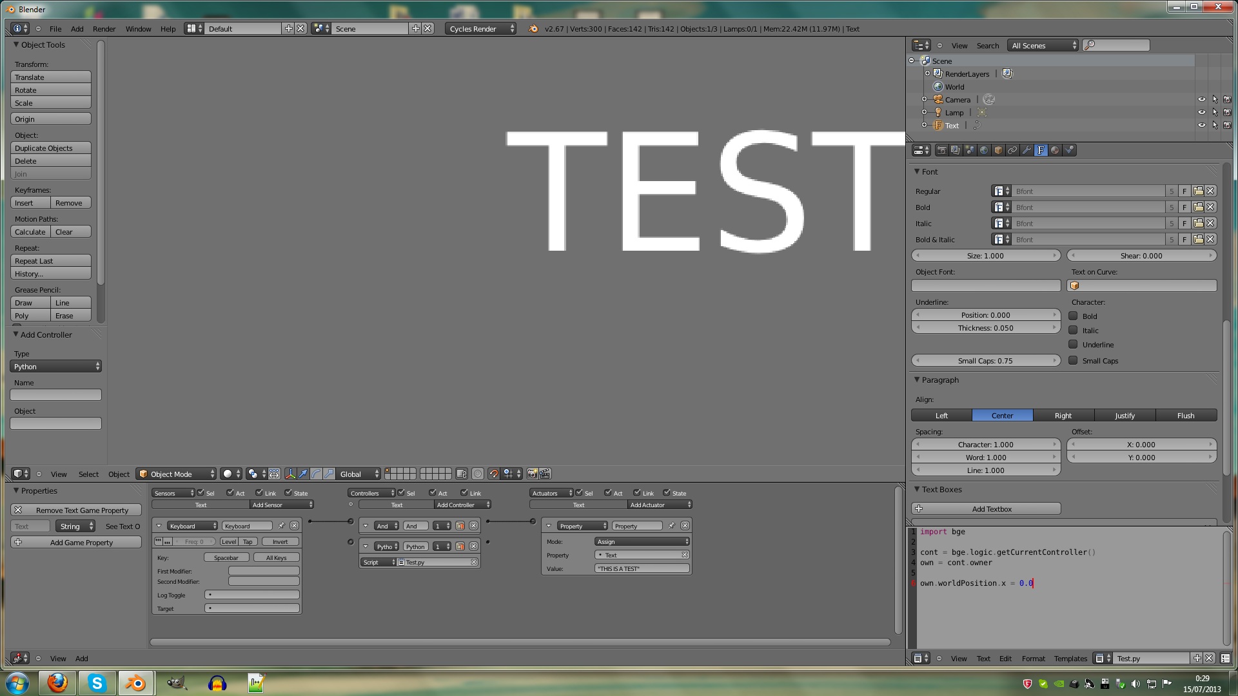Toggle the 3D manipulator widget icon

pos(290,474)
